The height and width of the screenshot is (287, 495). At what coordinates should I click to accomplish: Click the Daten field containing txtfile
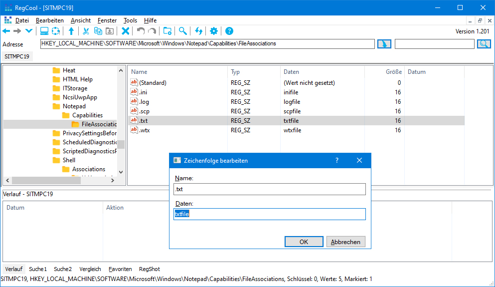coord(270,214)
